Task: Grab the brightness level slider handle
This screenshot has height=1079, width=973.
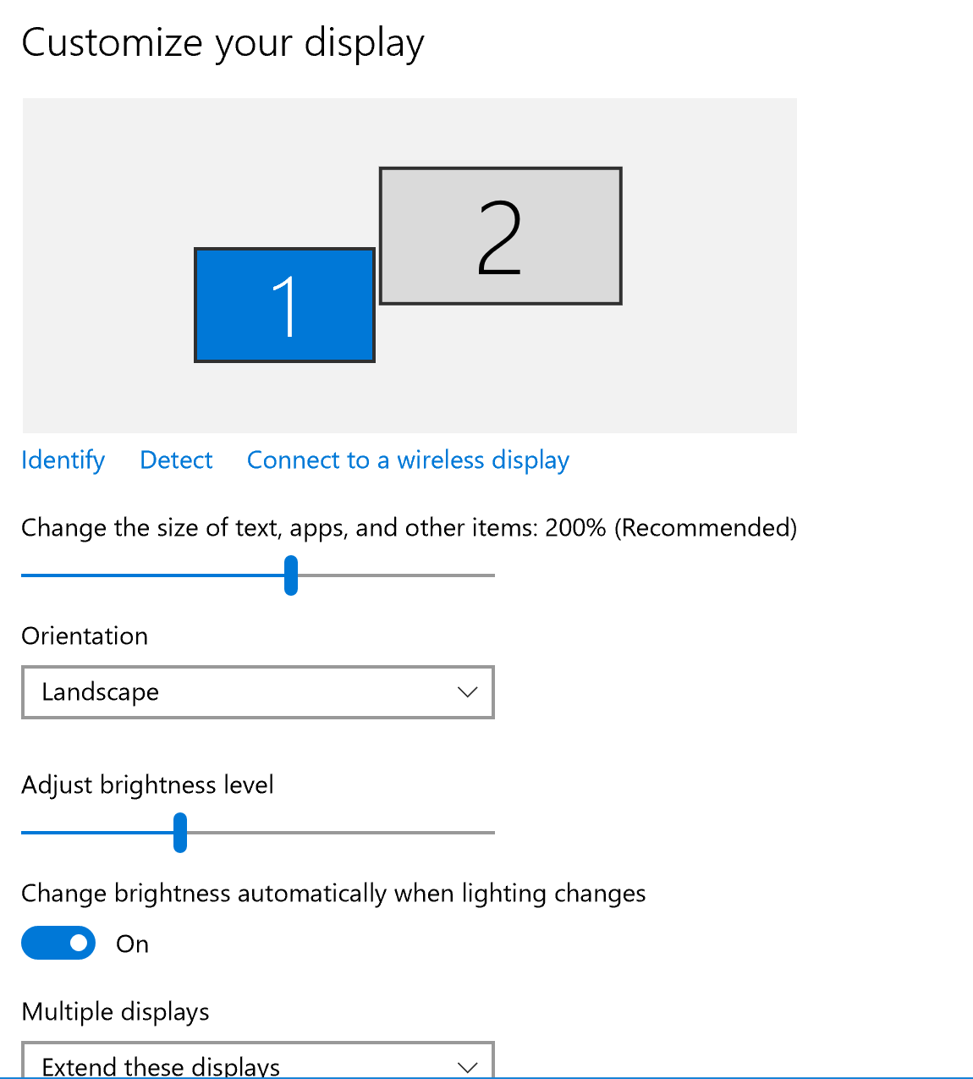Action: click(x=179, y=833)
